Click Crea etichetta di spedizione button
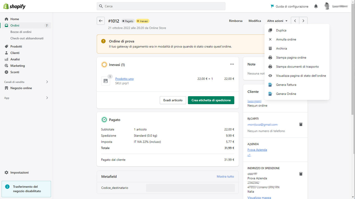Screen dimensions: 355x199 pyautogui.click(x=211, y=100)
